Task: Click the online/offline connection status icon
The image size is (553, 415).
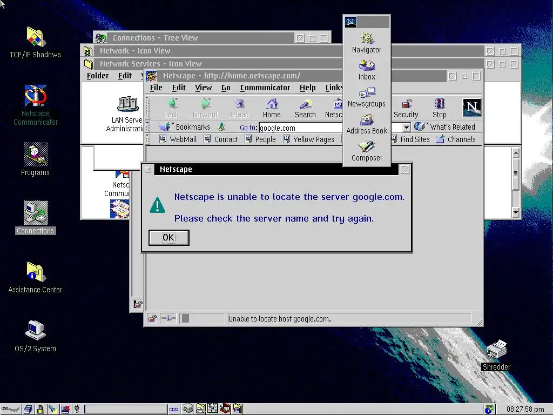Action: (168, 319)
